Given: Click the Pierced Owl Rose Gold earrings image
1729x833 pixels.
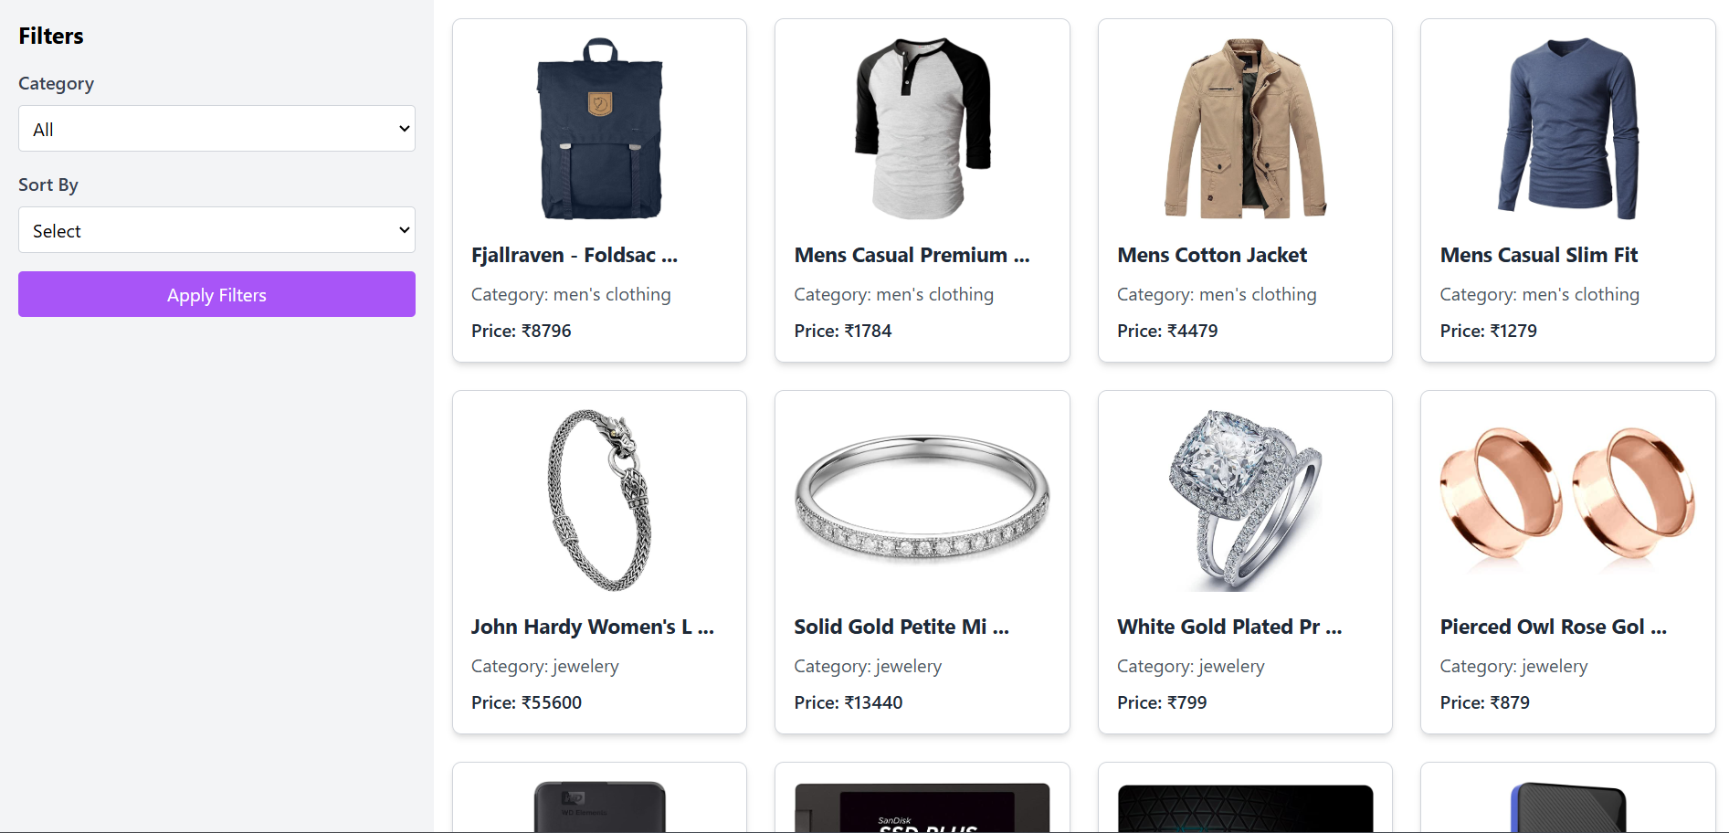Looking at the screenshot, I should point(1568,493).
